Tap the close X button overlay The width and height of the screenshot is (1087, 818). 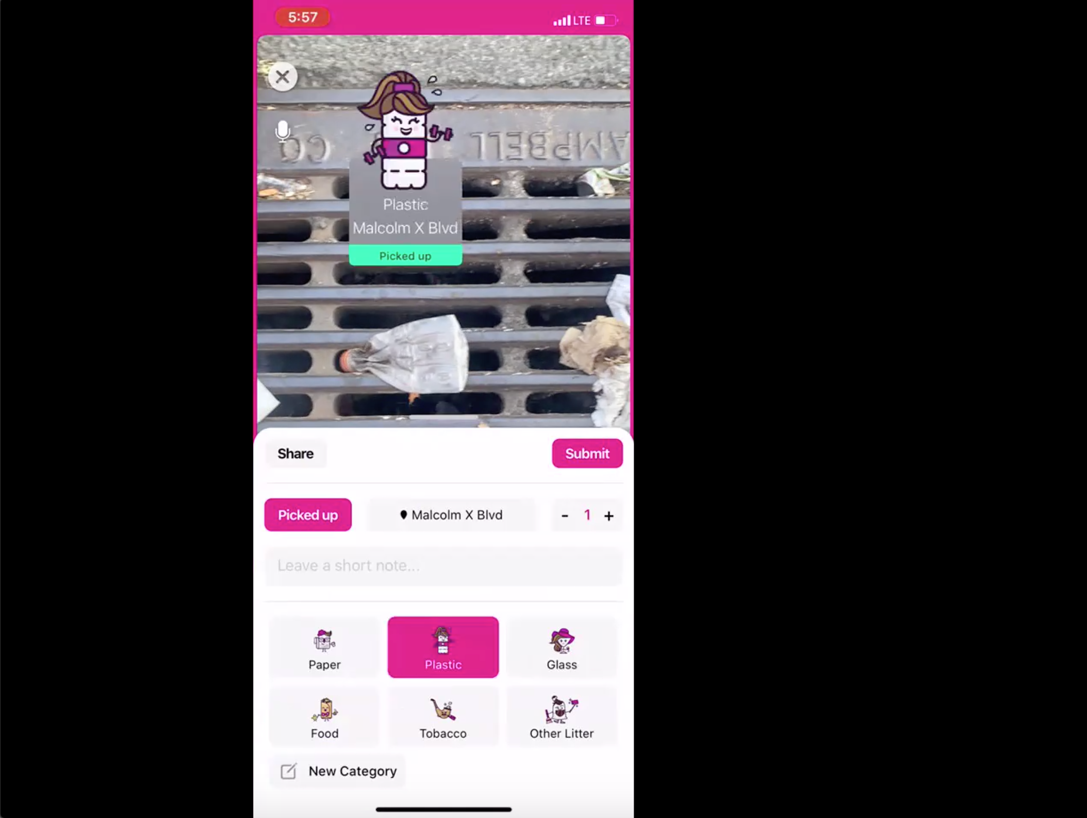(284, 76)
